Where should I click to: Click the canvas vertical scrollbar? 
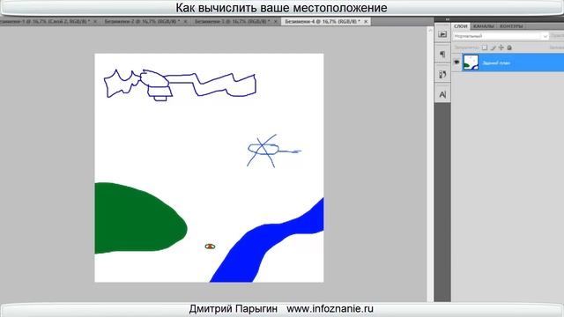430,164
